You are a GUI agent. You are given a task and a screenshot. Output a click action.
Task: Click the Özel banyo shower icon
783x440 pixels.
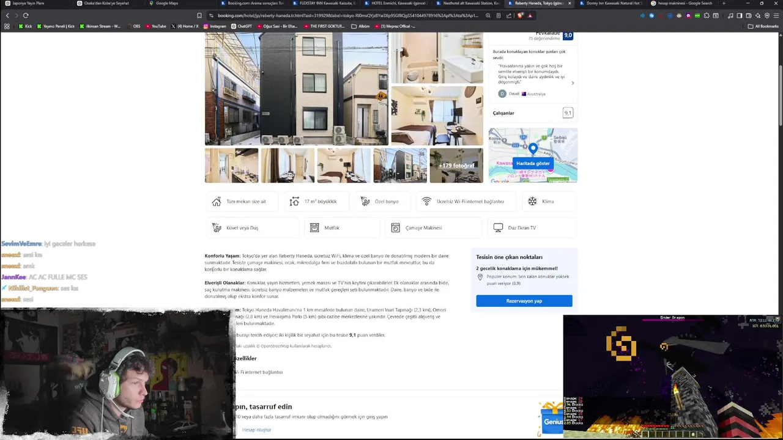click(x=365, y=201)
